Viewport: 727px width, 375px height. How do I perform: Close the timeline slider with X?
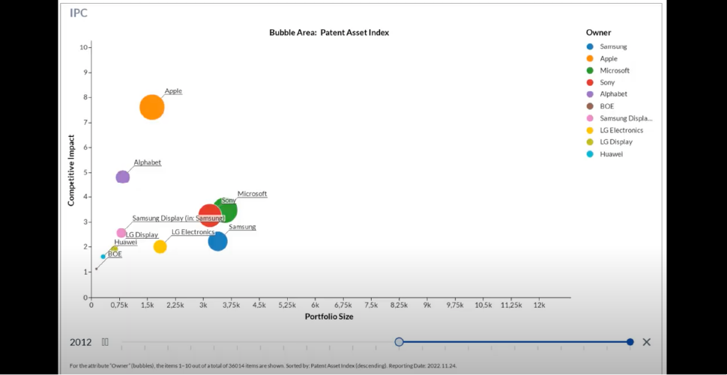646,342
